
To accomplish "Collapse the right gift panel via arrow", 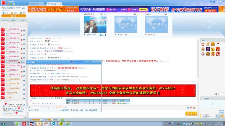I will pos(199,76).
